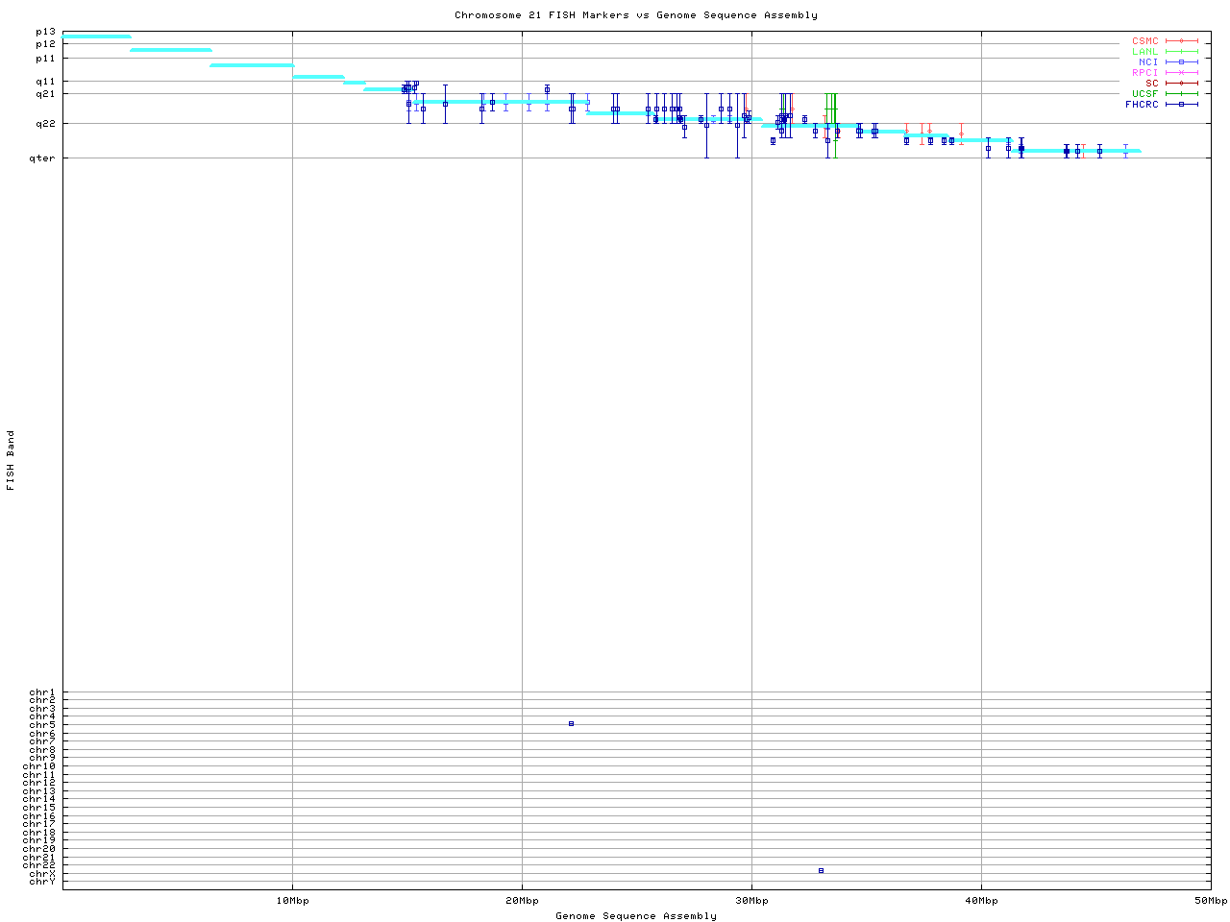The width and height of the screenshot is (1230, 922).
Task: Click the FHCRC legend square marker
Action: (1181, 105)
